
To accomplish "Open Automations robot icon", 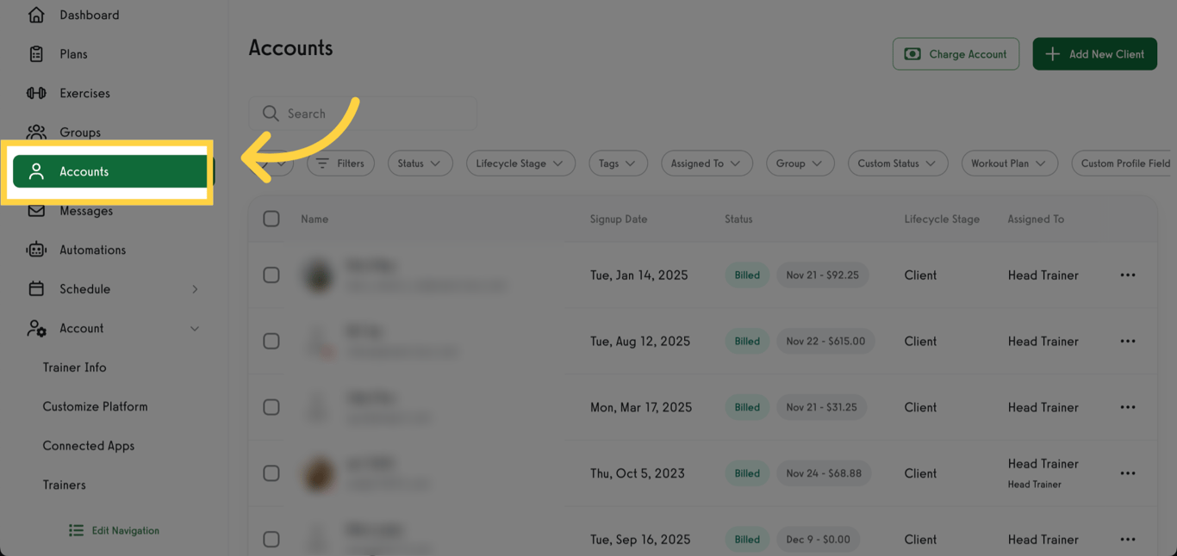I will (36, 250).
